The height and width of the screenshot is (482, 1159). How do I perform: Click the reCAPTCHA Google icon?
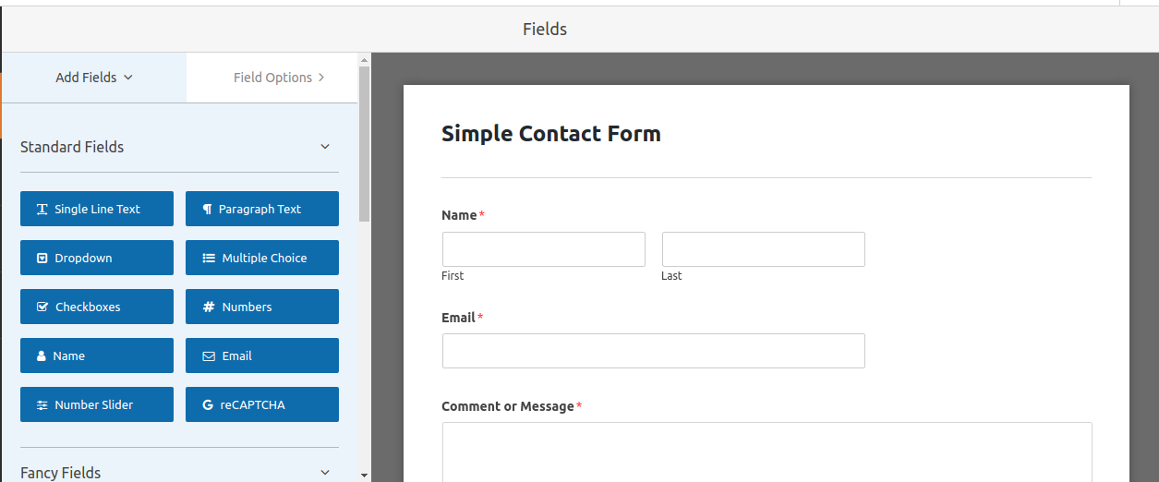click(x=208, y=405)
